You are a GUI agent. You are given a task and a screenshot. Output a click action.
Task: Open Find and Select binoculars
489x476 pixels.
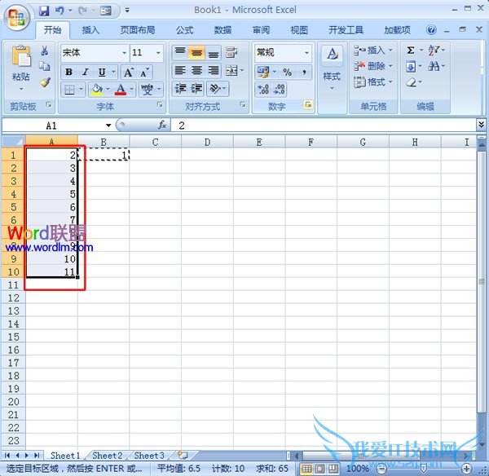pyautogui.click(x=434, y=66)
